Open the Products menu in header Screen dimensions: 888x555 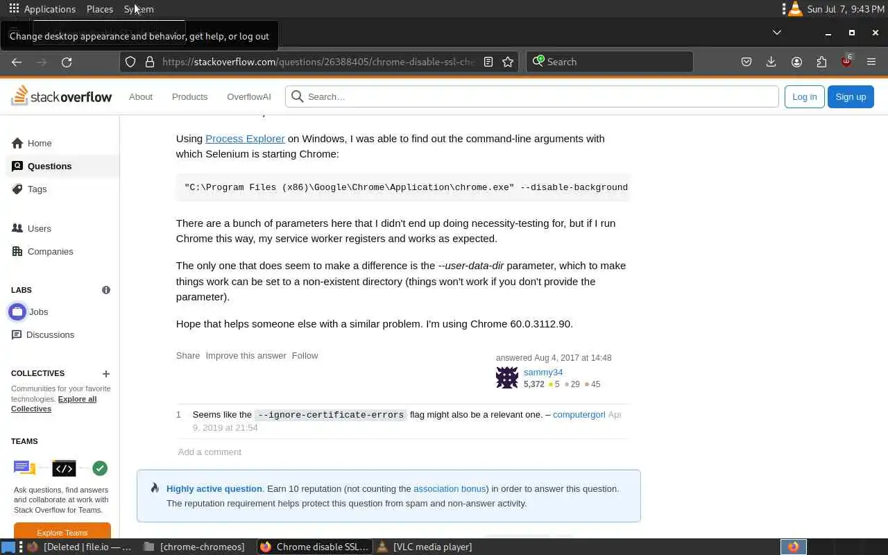[189, 96]
